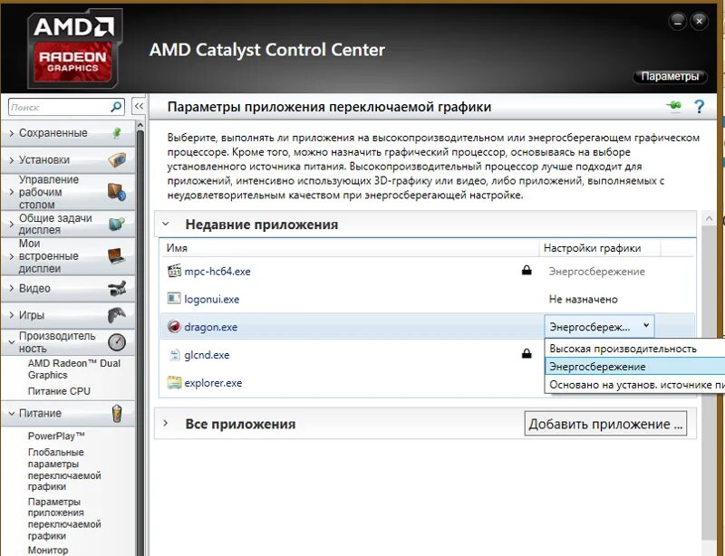
Task: Click the sidebar vertical scrollbar
Action: [x=140, y=342]
